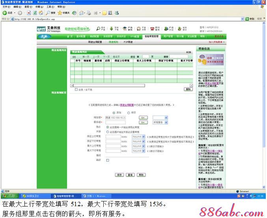The image size is (267, 218).
Task: Open Favorites (收藏夹) star icon
Action: 63,13
